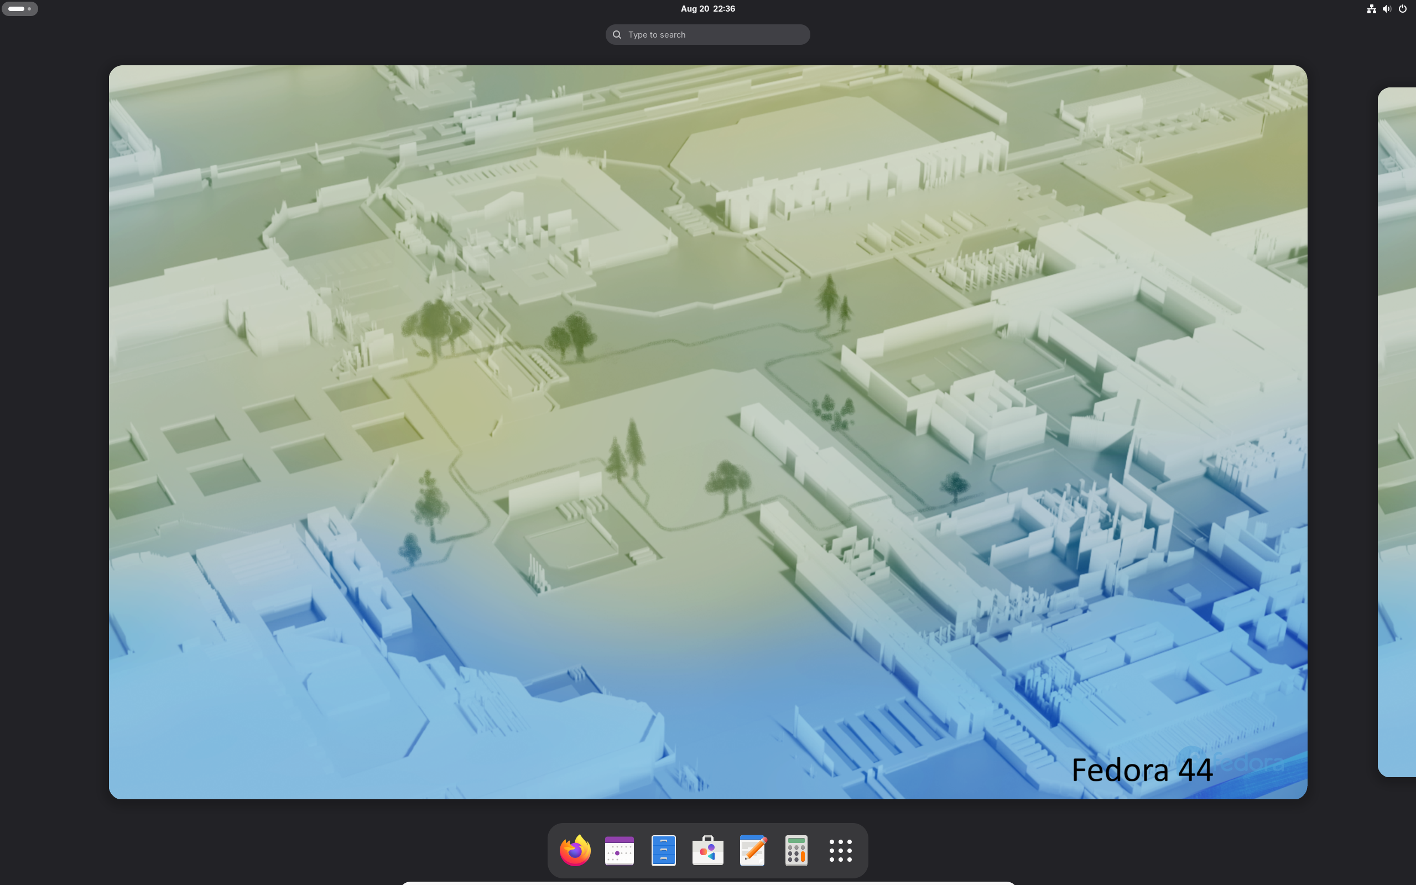Image resolution: width=1416 pixels, height=885 pixels.
Task: Launch the Text Editor from the dock
Action: coord(752,851)
